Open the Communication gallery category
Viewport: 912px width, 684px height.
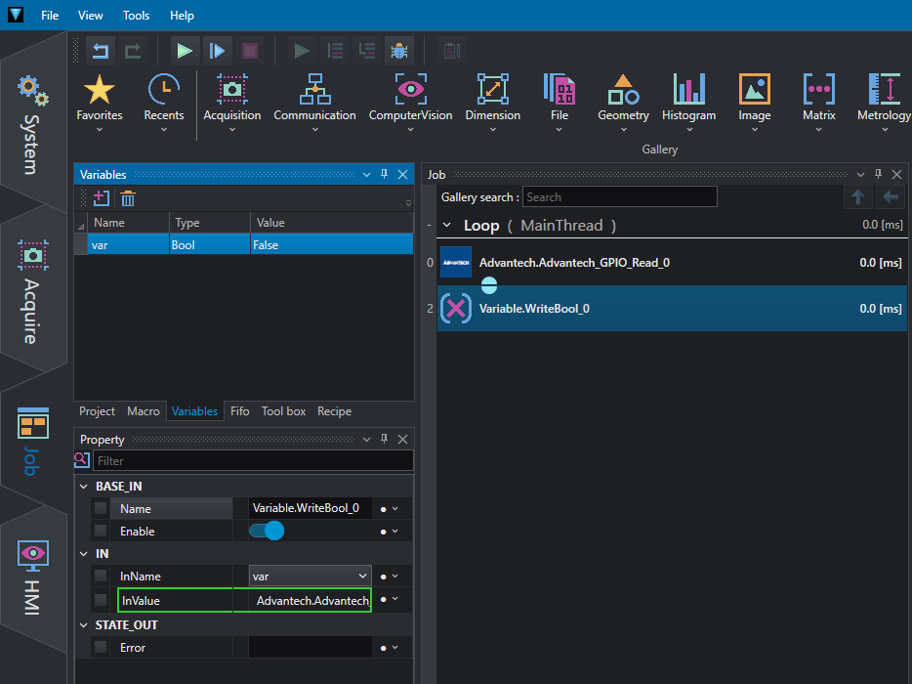(x=314, y=99)
